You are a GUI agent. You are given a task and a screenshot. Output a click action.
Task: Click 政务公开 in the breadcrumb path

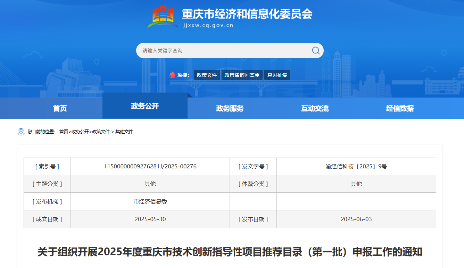[80, 132]
